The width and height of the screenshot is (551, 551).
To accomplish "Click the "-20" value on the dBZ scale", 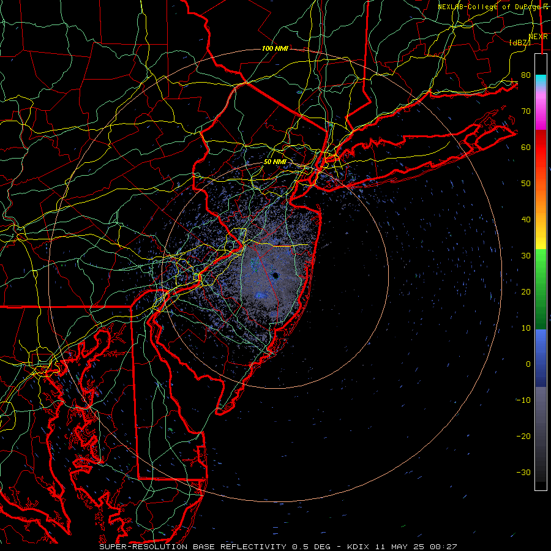I will coord(523,437).
